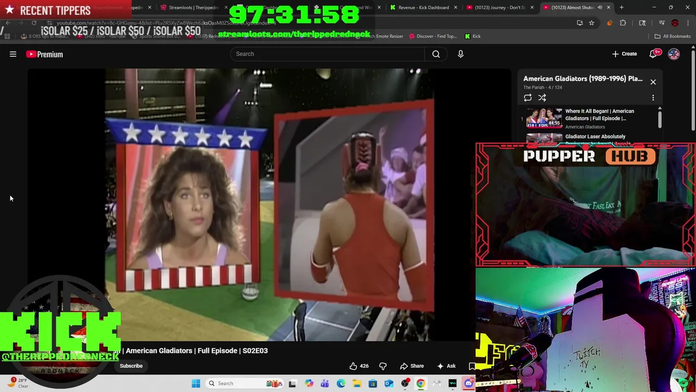Click in the YouTube Search field
696x392 pixels.
[327, 54]
